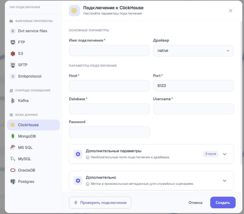Click the icon by Очереди сообщений
The image size is (244, 214).
[11, 91]
